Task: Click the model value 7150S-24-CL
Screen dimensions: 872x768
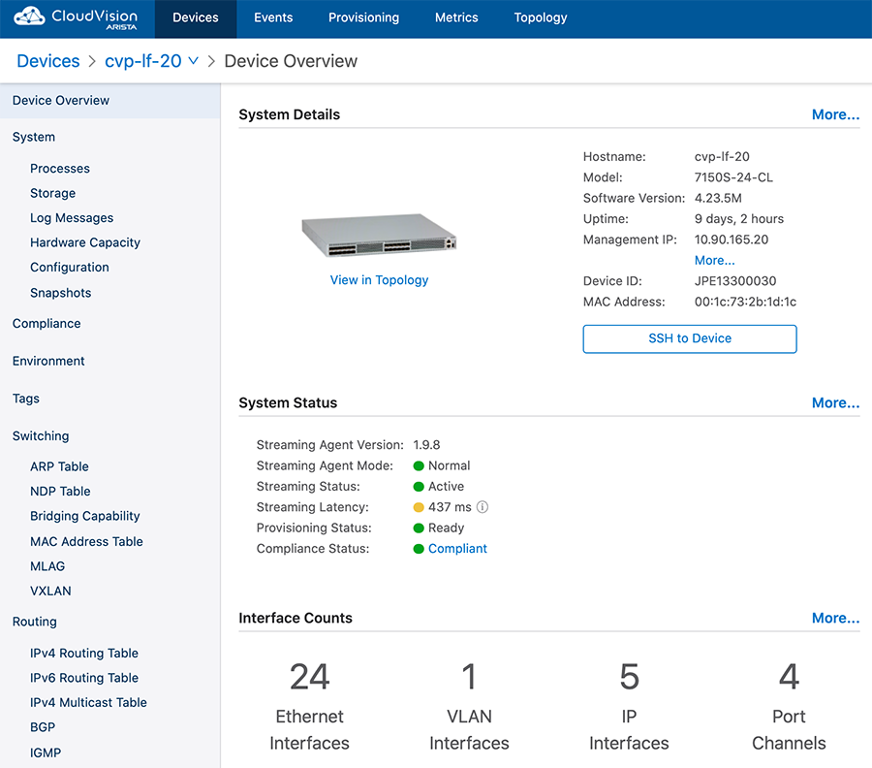Action: tap(733, 177)
